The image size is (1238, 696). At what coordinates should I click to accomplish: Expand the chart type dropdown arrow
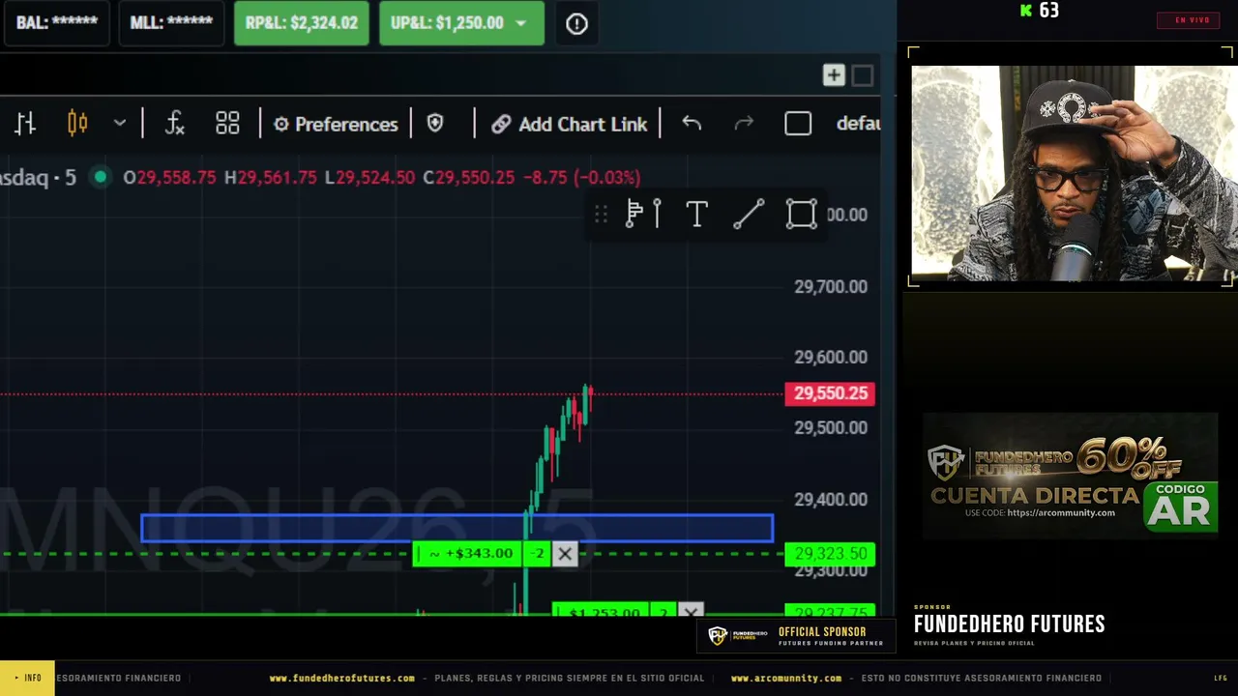click(x=120, y=124)
